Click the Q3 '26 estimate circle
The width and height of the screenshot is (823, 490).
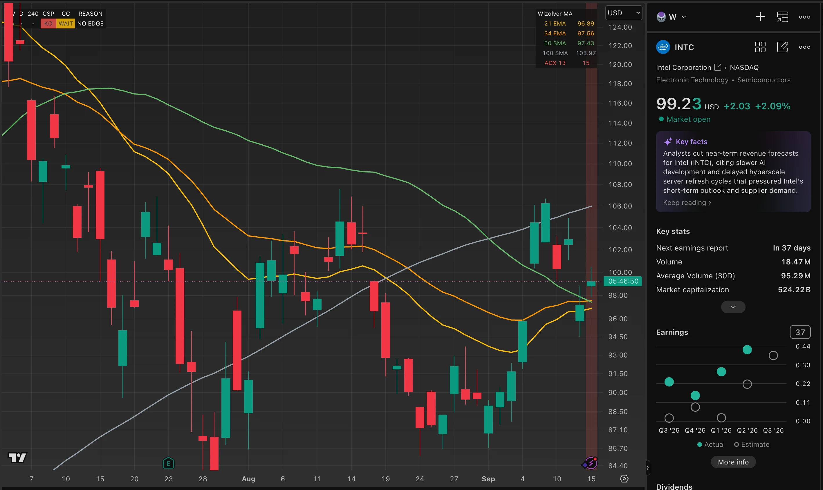pyautogui.click(x=773, y=356)
